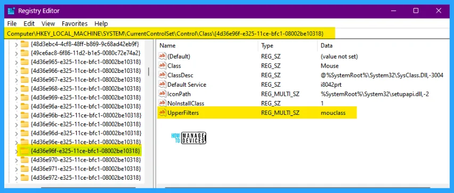Open the File menu
The width and height of the screenshot is (454, 193).
[x=12, y=24]
